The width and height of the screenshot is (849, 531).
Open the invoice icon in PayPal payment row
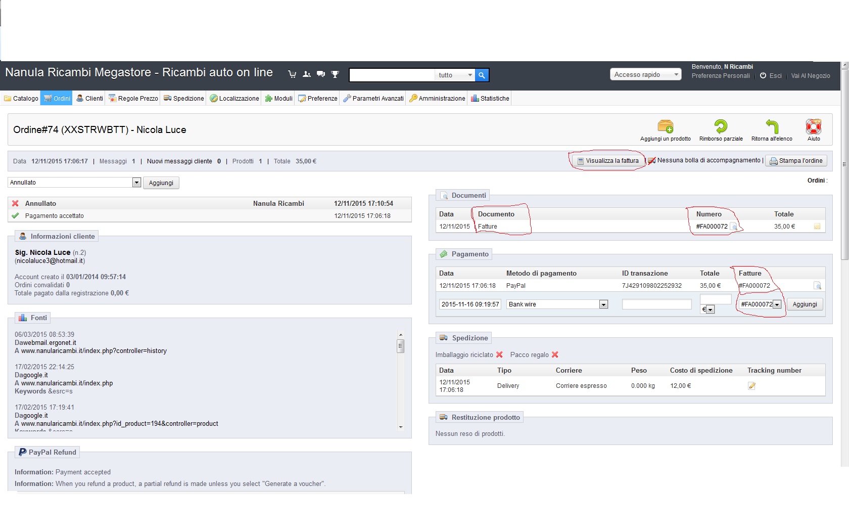coord(817,286)
